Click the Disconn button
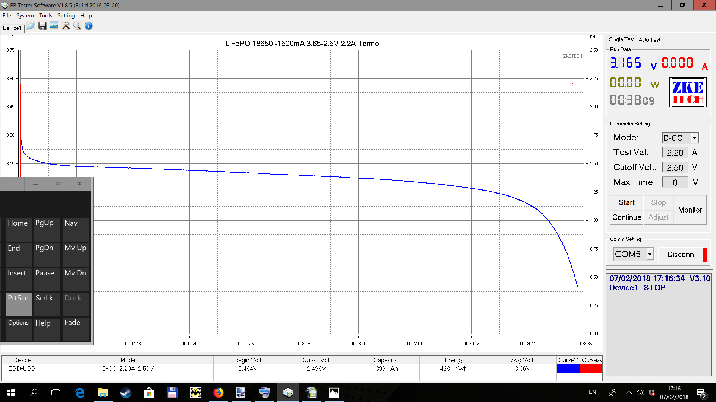716x402 pixels. pos(681,255)
